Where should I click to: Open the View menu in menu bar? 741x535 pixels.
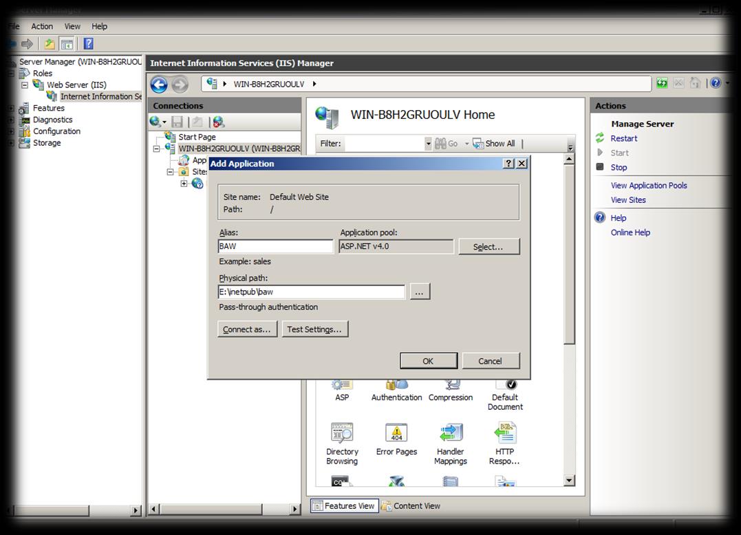coord(72,26)
